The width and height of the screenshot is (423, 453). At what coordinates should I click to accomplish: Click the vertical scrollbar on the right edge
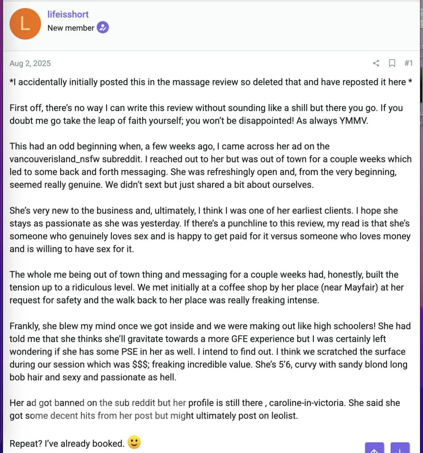click(x=421, y=83)
